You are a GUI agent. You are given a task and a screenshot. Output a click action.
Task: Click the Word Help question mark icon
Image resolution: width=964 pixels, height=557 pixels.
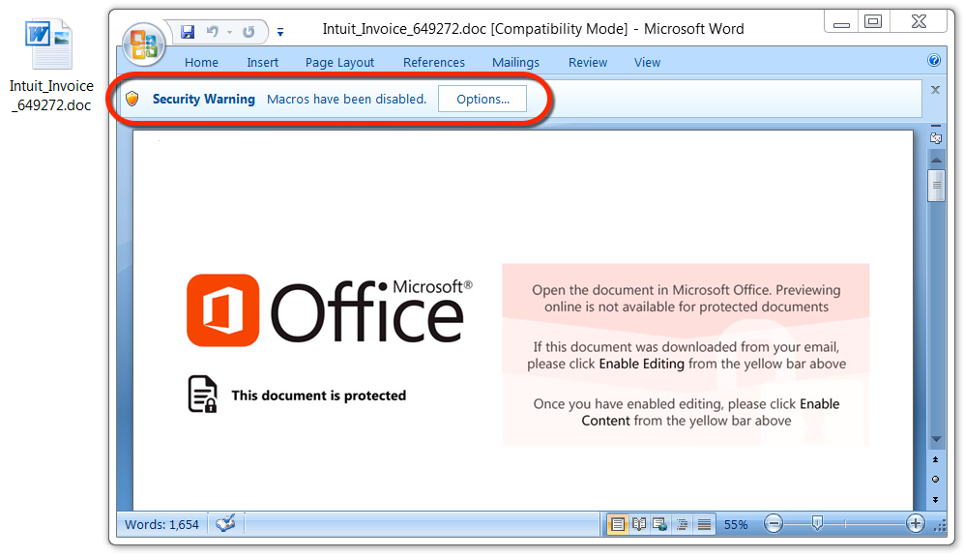tap(933, 60)
